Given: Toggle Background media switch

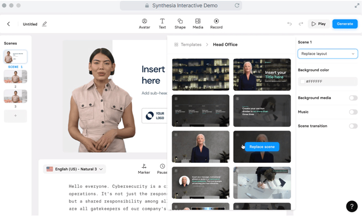Looking at the screenshot, I should [x=353, y=98].
